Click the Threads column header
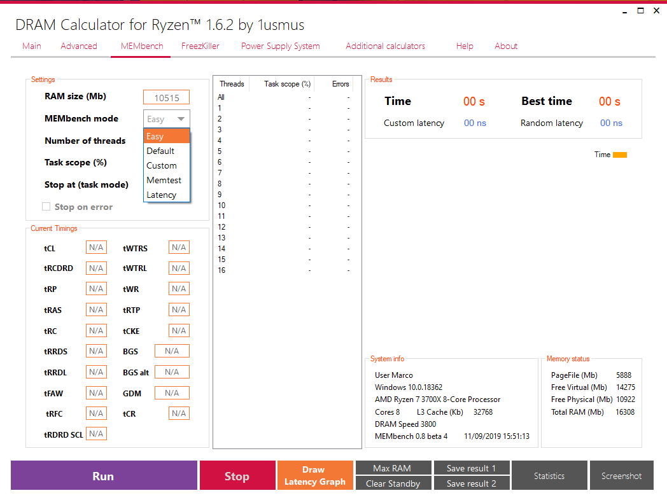 pyautogui.click(x=232, y=84)
